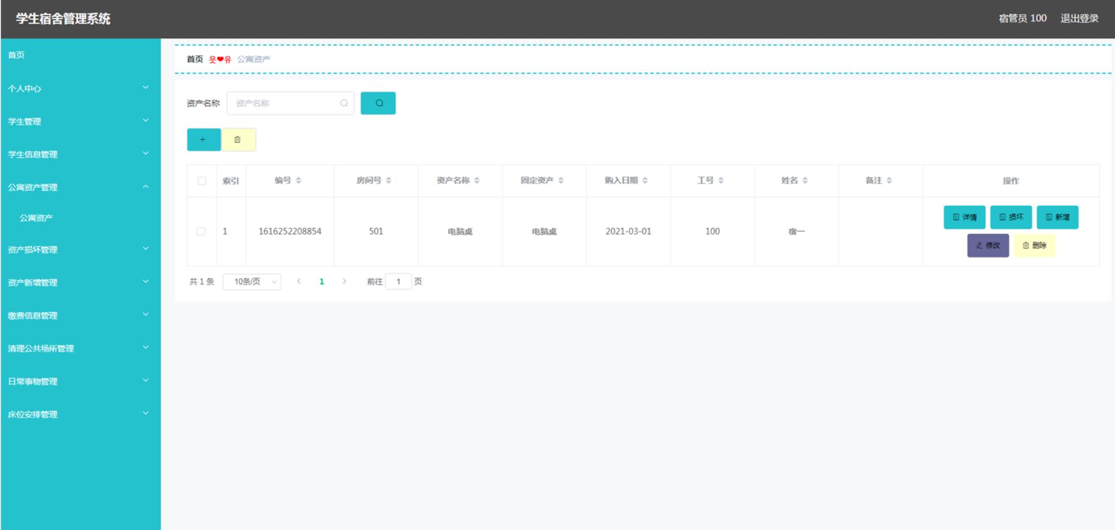The image size is (1115, 530).
Task: Expand 缴费信息管理 menu
Action: [x=80, y=315]
